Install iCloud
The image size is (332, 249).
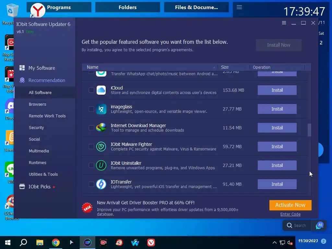277,90
